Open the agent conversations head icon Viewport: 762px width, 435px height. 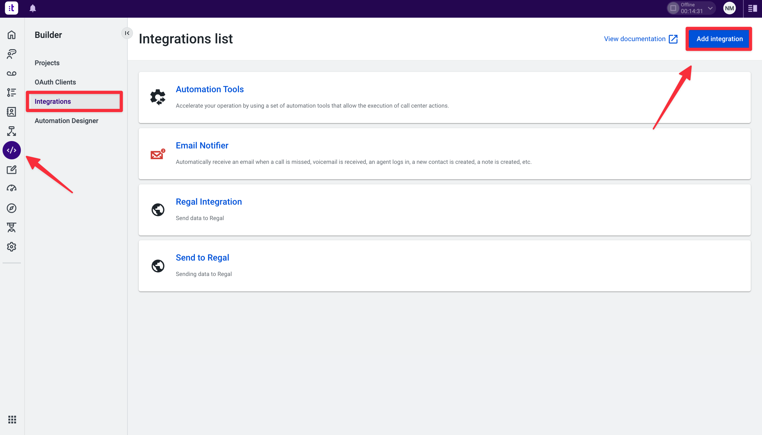point(12,54)
